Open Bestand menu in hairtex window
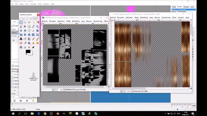 coord(113,17)
